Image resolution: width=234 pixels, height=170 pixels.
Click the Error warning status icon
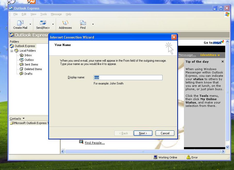[x=188, y=157]
